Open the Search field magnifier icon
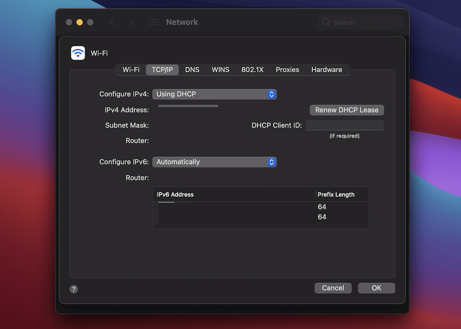The width and height of the screenshot is (461, 329). pos(325,22)
